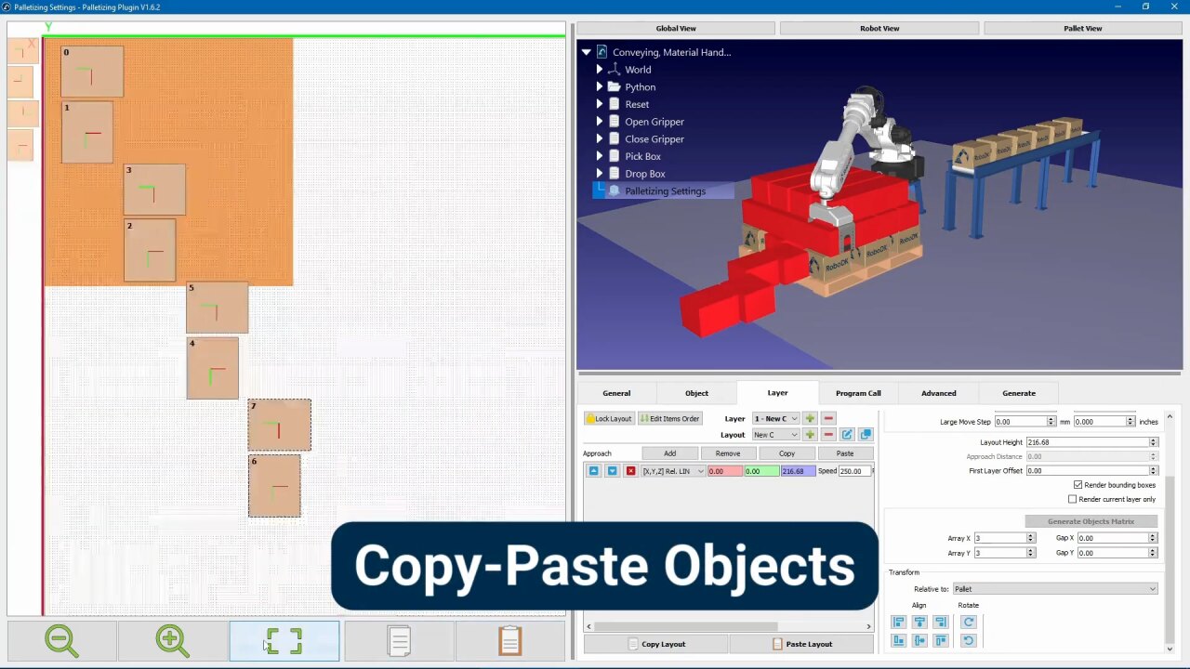
Task: Click the Edit Items Order button
Action: coord(669,419)
